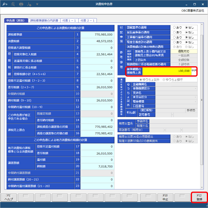
Task: Click 資産の譲渡等の対価の額 value row 16
Action: pyautogui.click(x=97, y=133)
